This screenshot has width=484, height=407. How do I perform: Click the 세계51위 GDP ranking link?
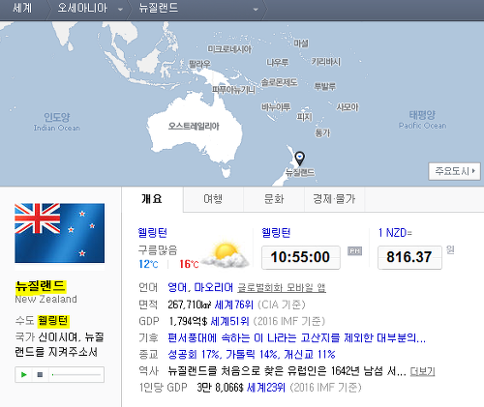click(229, 321)
